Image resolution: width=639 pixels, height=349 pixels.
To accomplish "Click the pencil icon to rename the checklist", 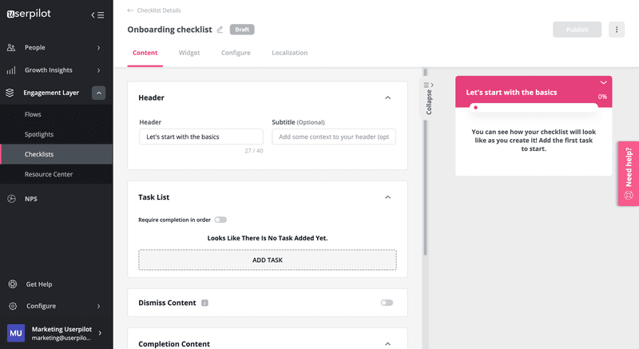I will 220,30.
